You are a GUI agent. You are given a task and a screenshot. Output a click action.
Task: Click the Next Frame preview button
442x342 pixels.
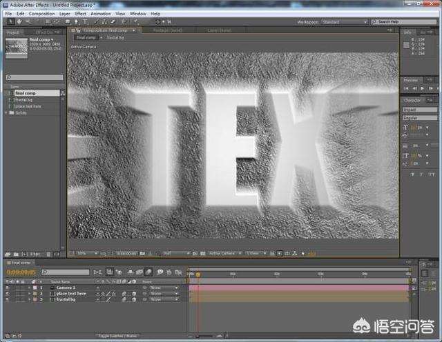(430, 88)
